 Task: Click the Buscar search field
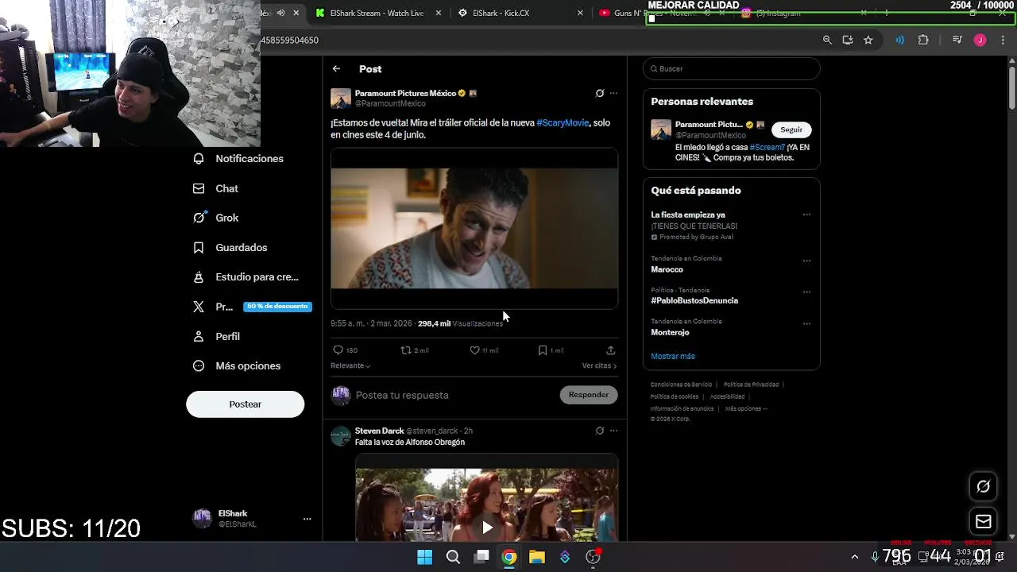click(x=731, y=68)
